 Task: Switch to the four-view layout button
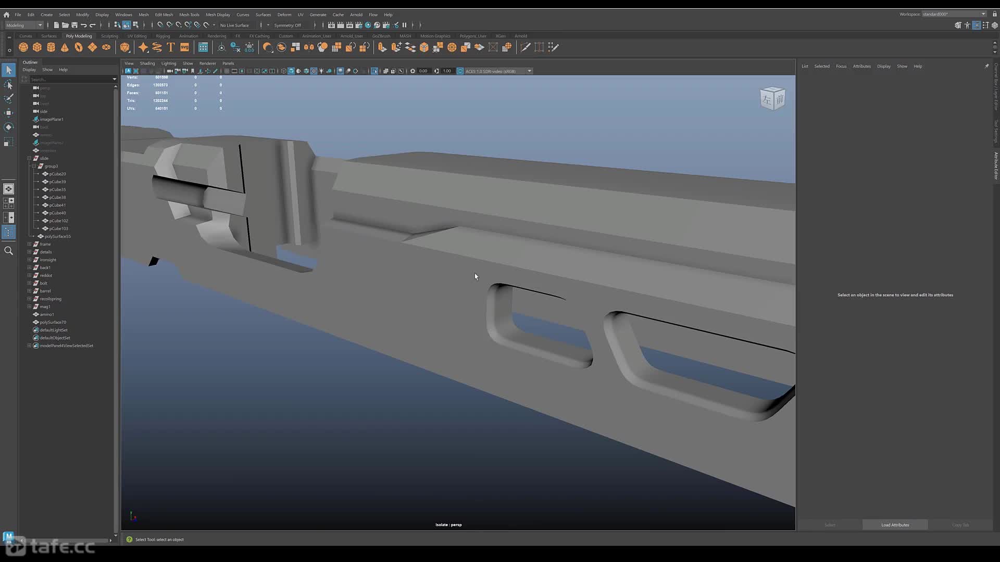click(8, 203)
